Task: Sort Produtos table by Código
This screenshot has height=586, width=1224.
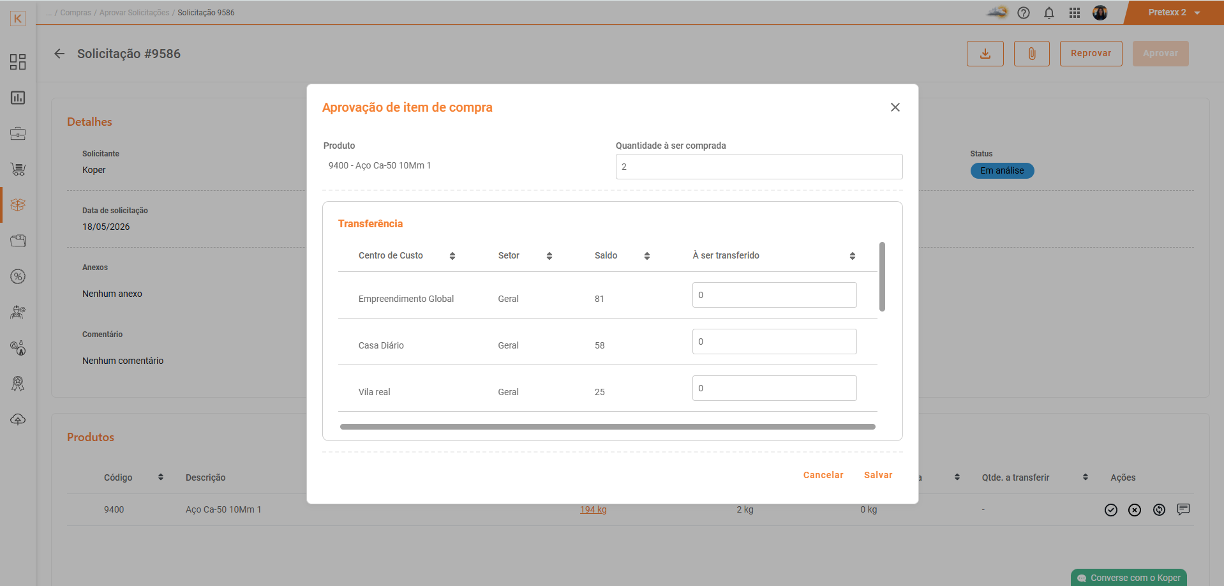Action: click(161, 477)
